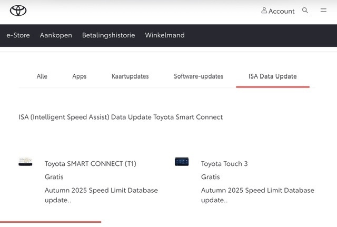
Task: Click the Toyota SMART CONNECT thumbnail image
Action: coord(25,162)
